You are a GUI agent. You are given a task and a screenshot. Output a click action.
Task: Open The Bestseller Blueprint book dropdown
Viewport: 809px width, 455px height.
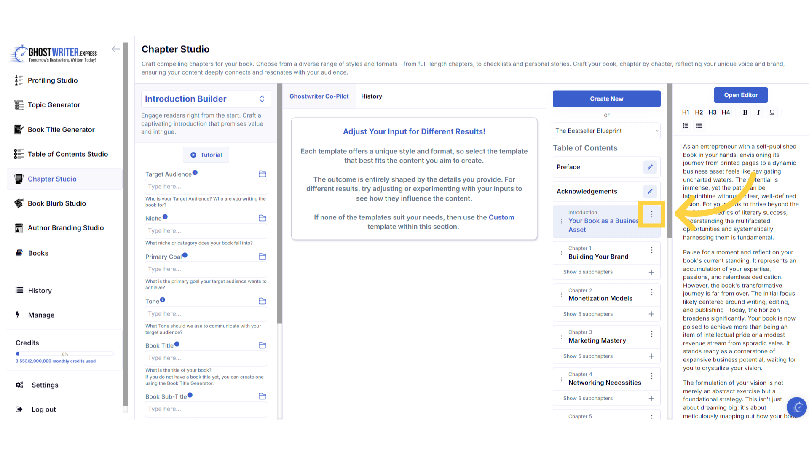(606, 131)
